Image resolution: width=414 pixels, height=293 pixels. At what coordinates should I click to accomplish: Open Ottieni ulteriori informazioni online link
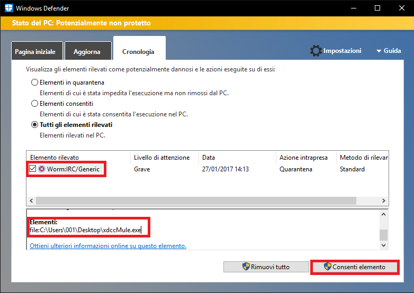tap(108, 246)
